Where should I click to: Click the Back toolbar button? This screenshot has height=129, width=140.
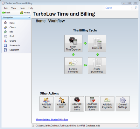point(6,13)
